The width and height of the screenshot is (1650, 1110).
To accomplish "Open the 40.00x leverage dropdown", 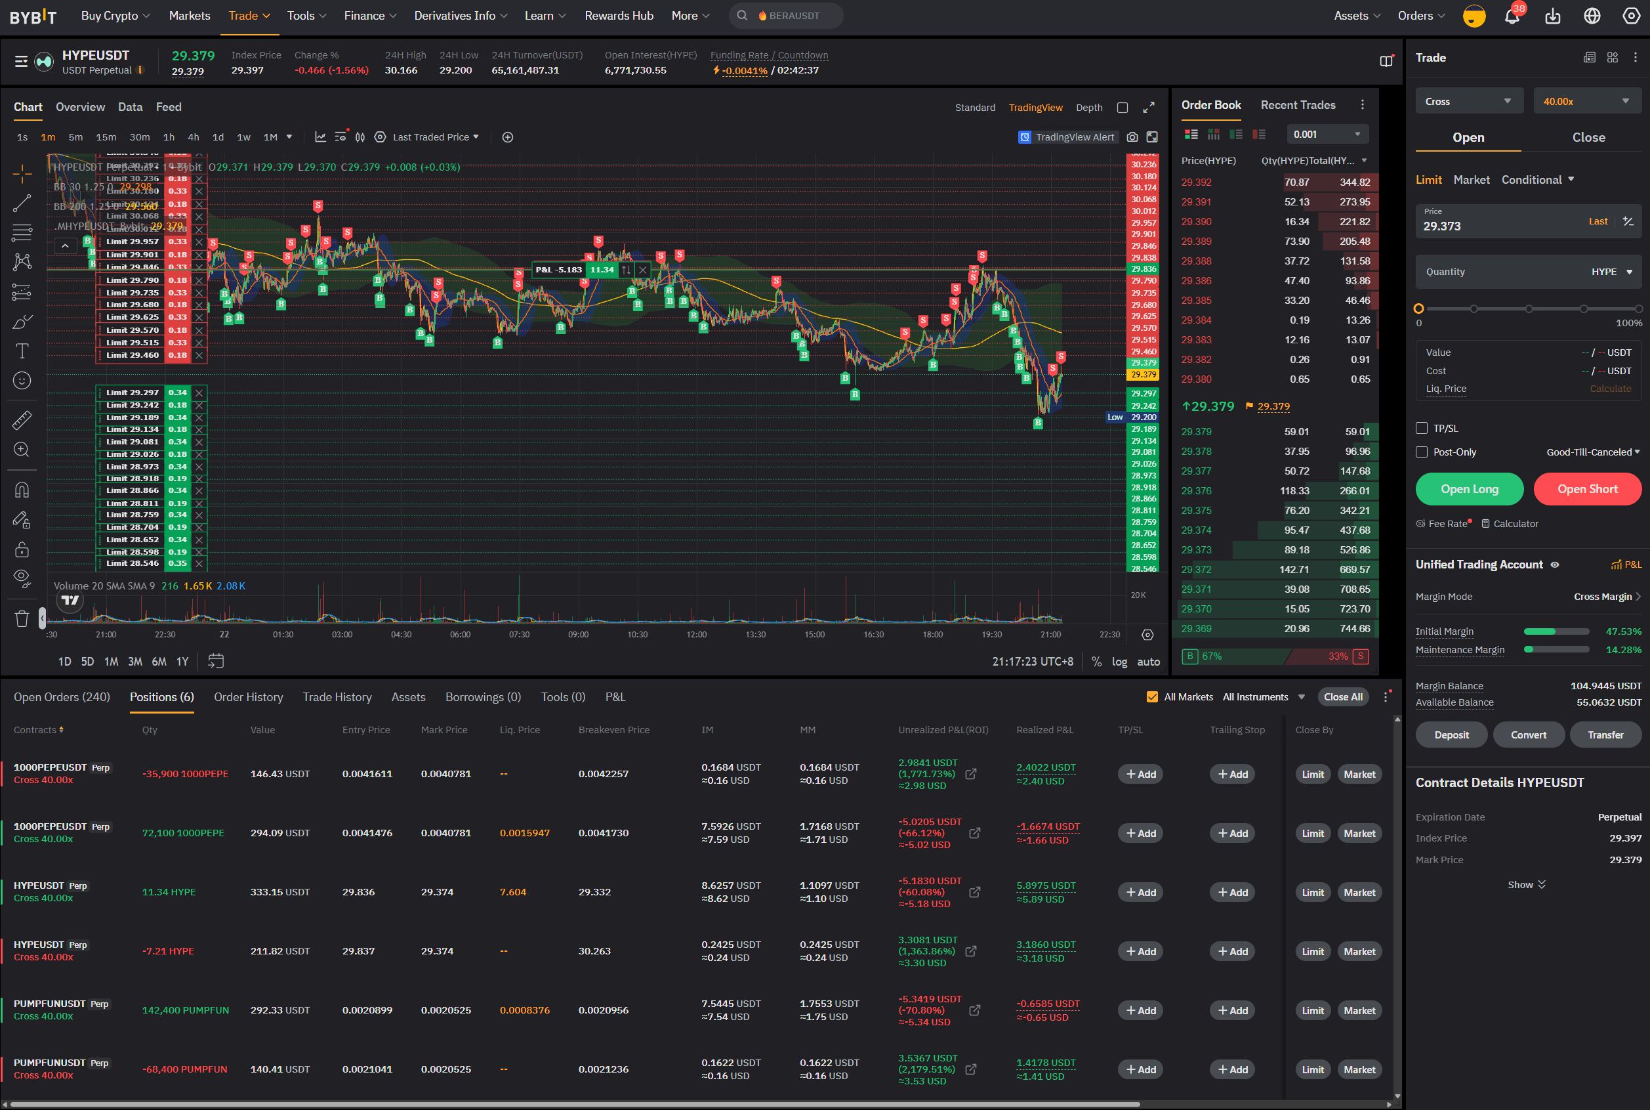I will tap(1587, 101).
